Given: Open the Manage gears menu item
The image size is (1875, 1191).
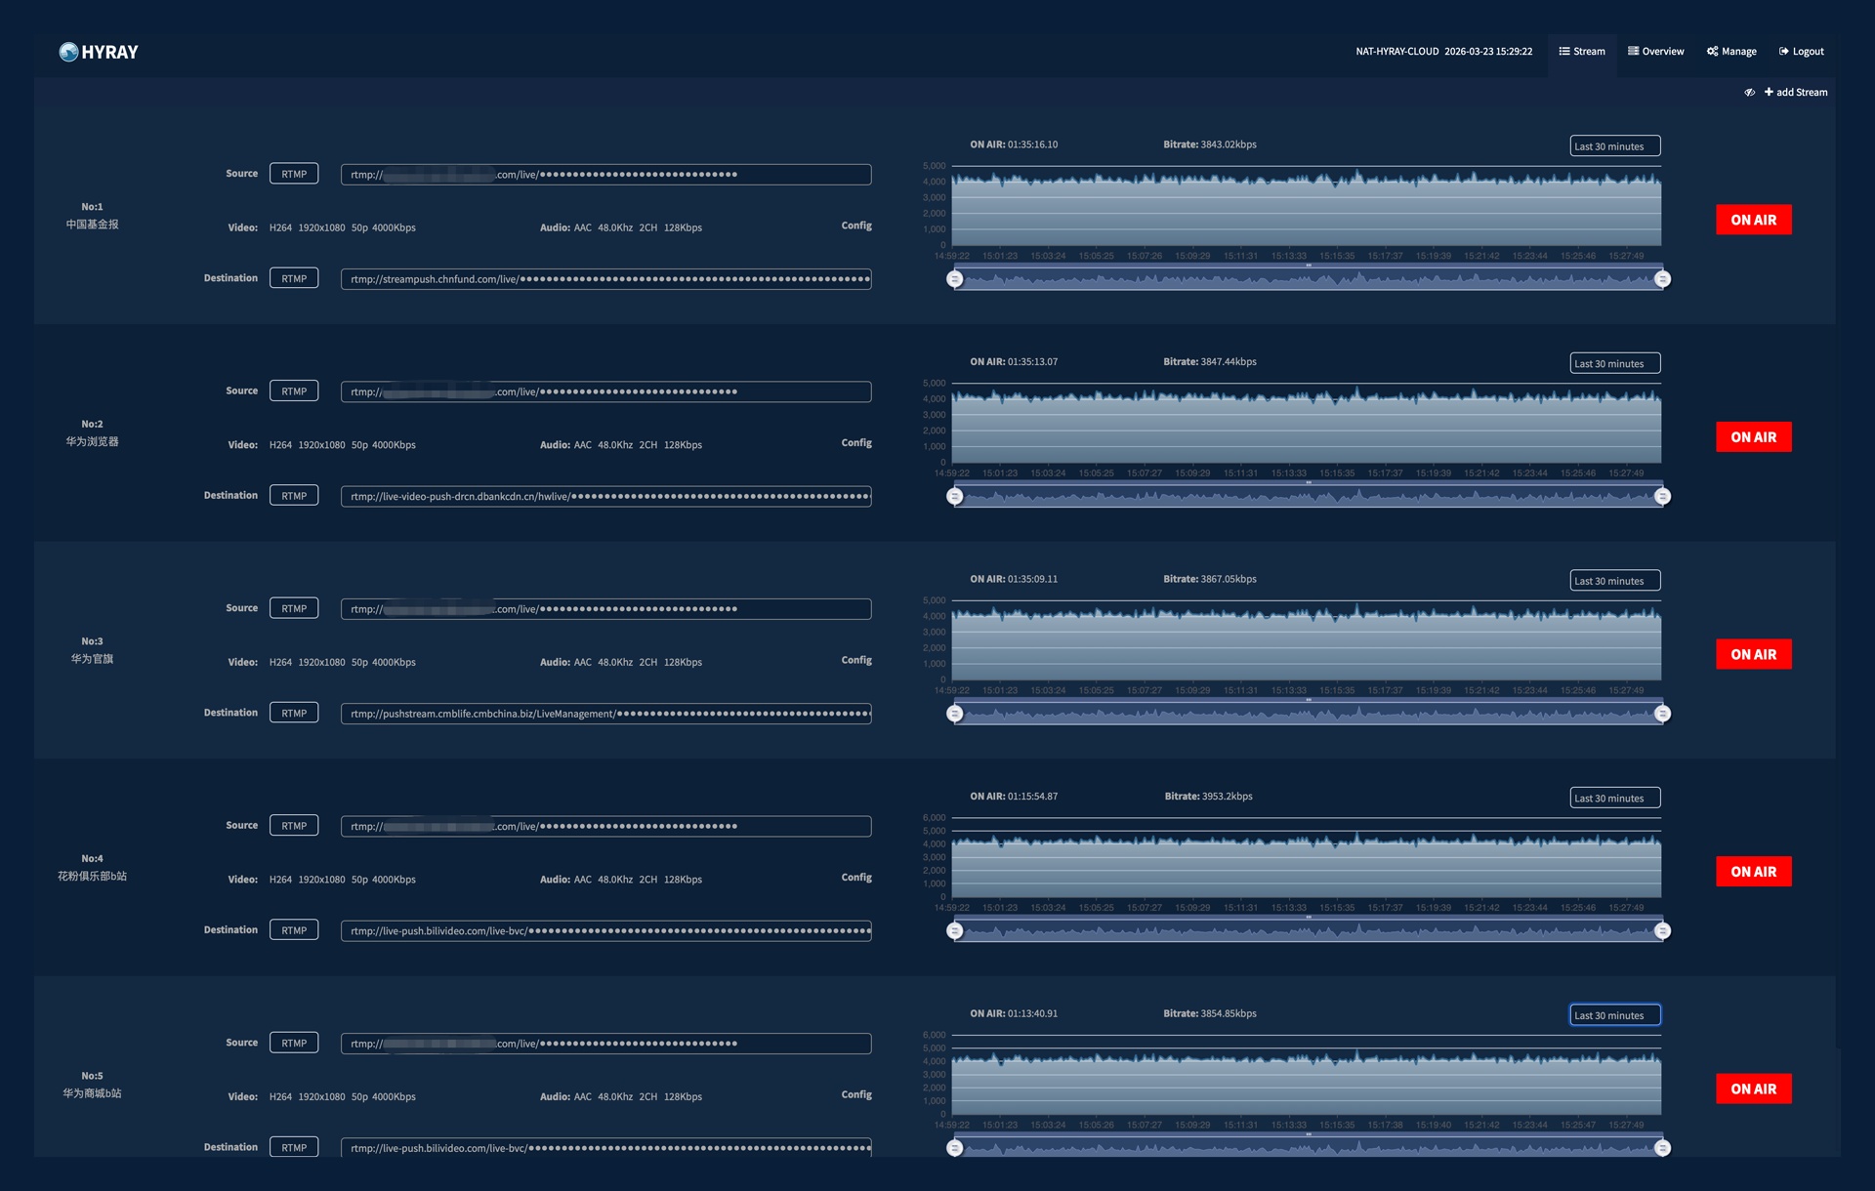Looking at the screenshot, I should 1731,52.
